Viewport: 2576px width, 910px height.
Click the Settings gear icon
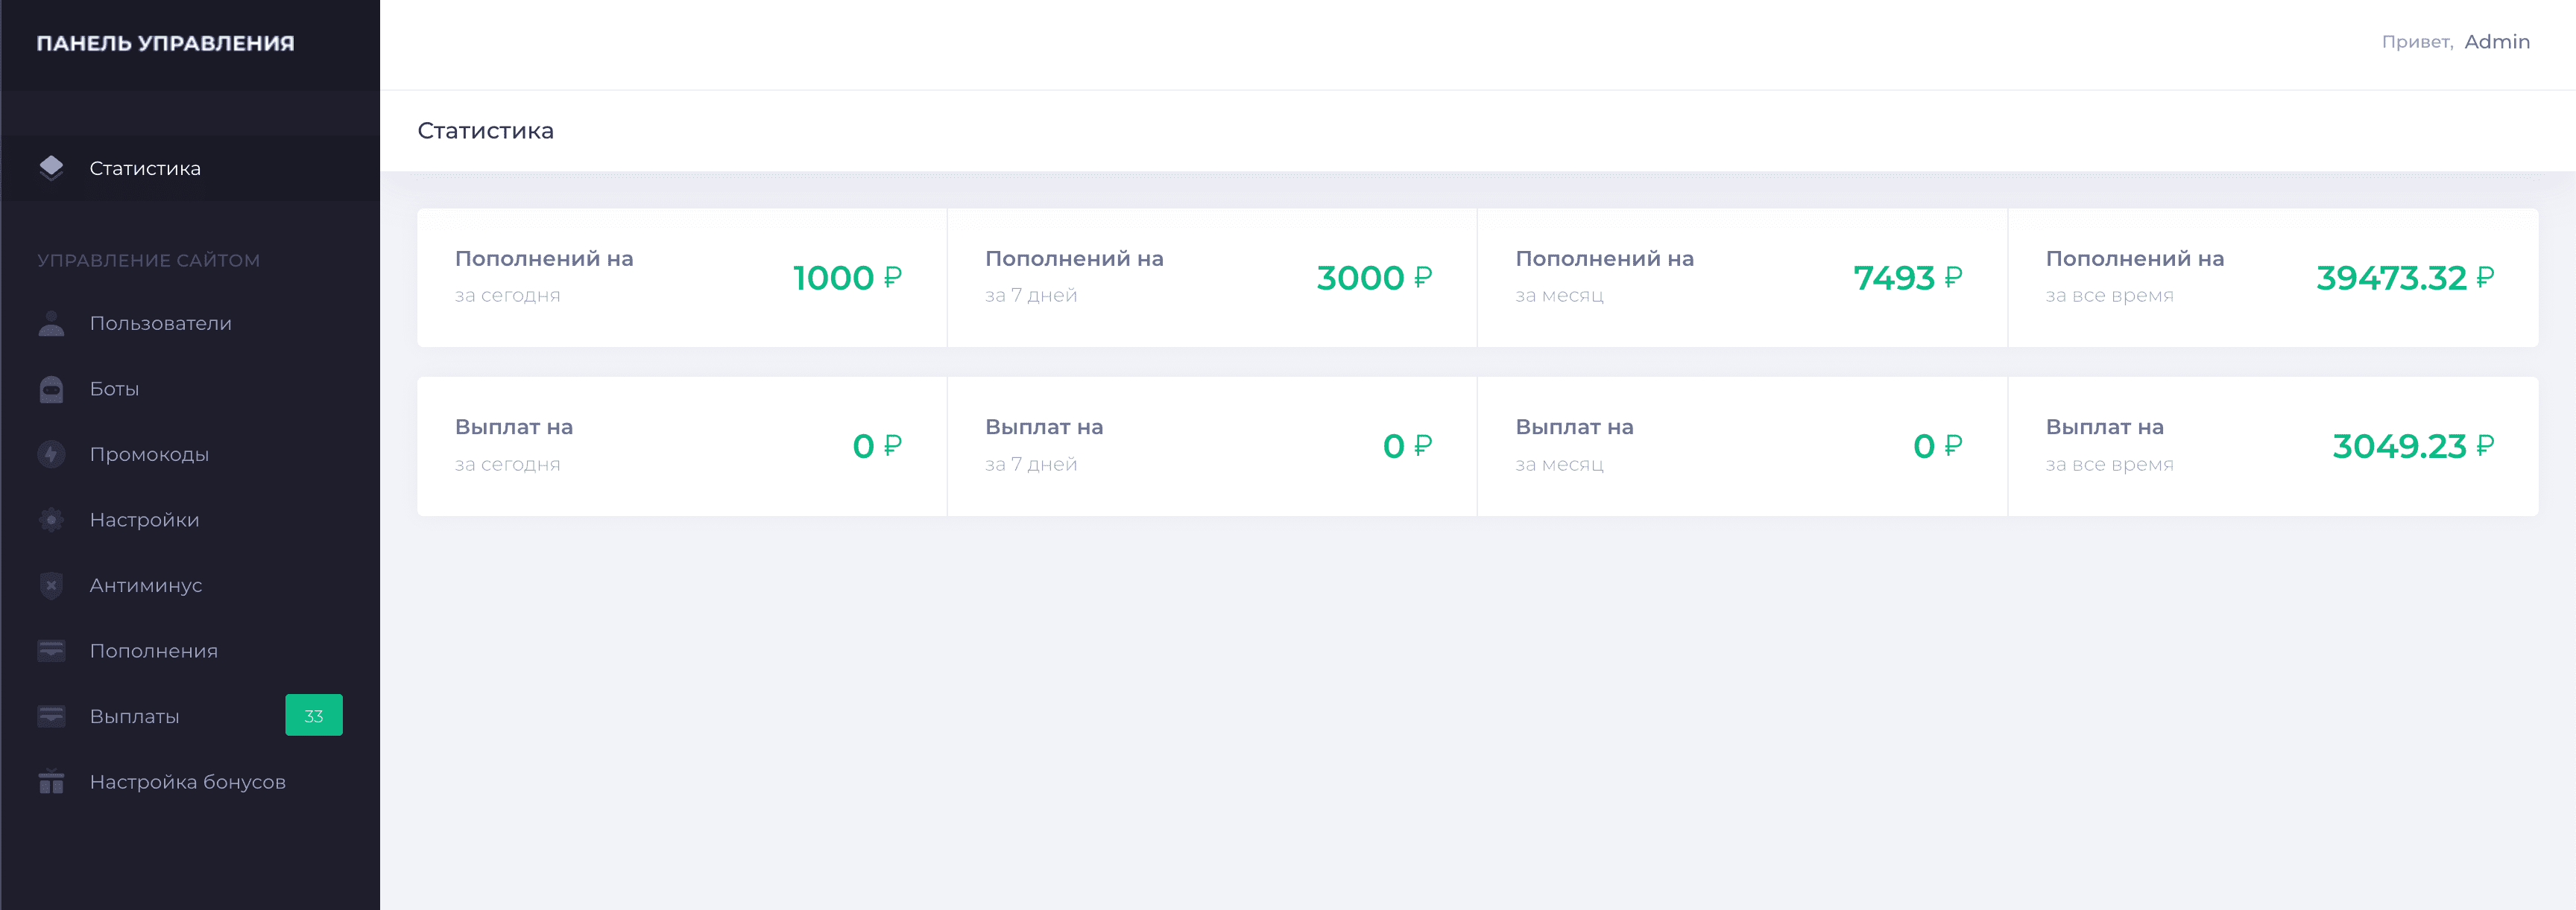[x=51, y=520]
